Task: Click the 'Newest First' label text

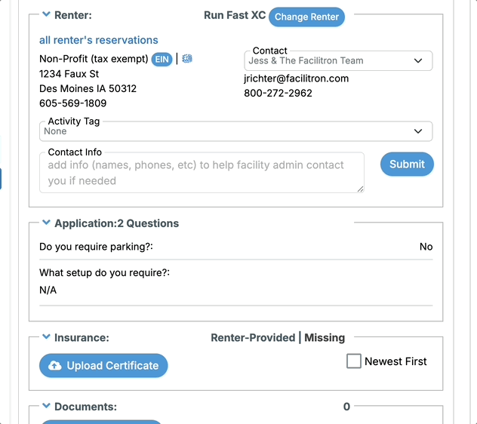Action: [395, 361]
